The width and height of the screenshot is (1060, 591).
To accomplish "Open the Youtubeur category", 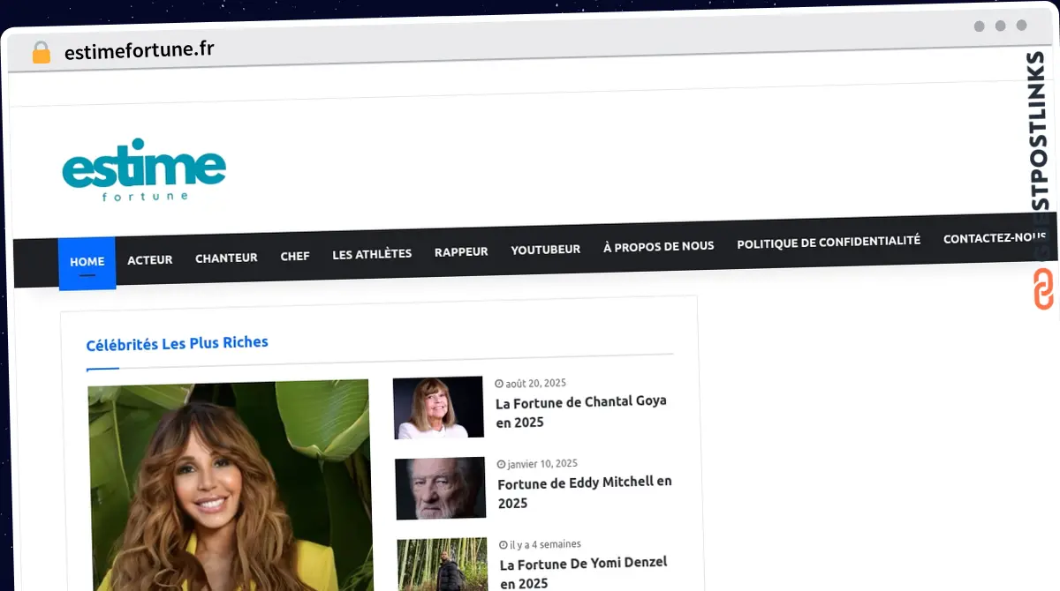I will [x=545, y=250].
